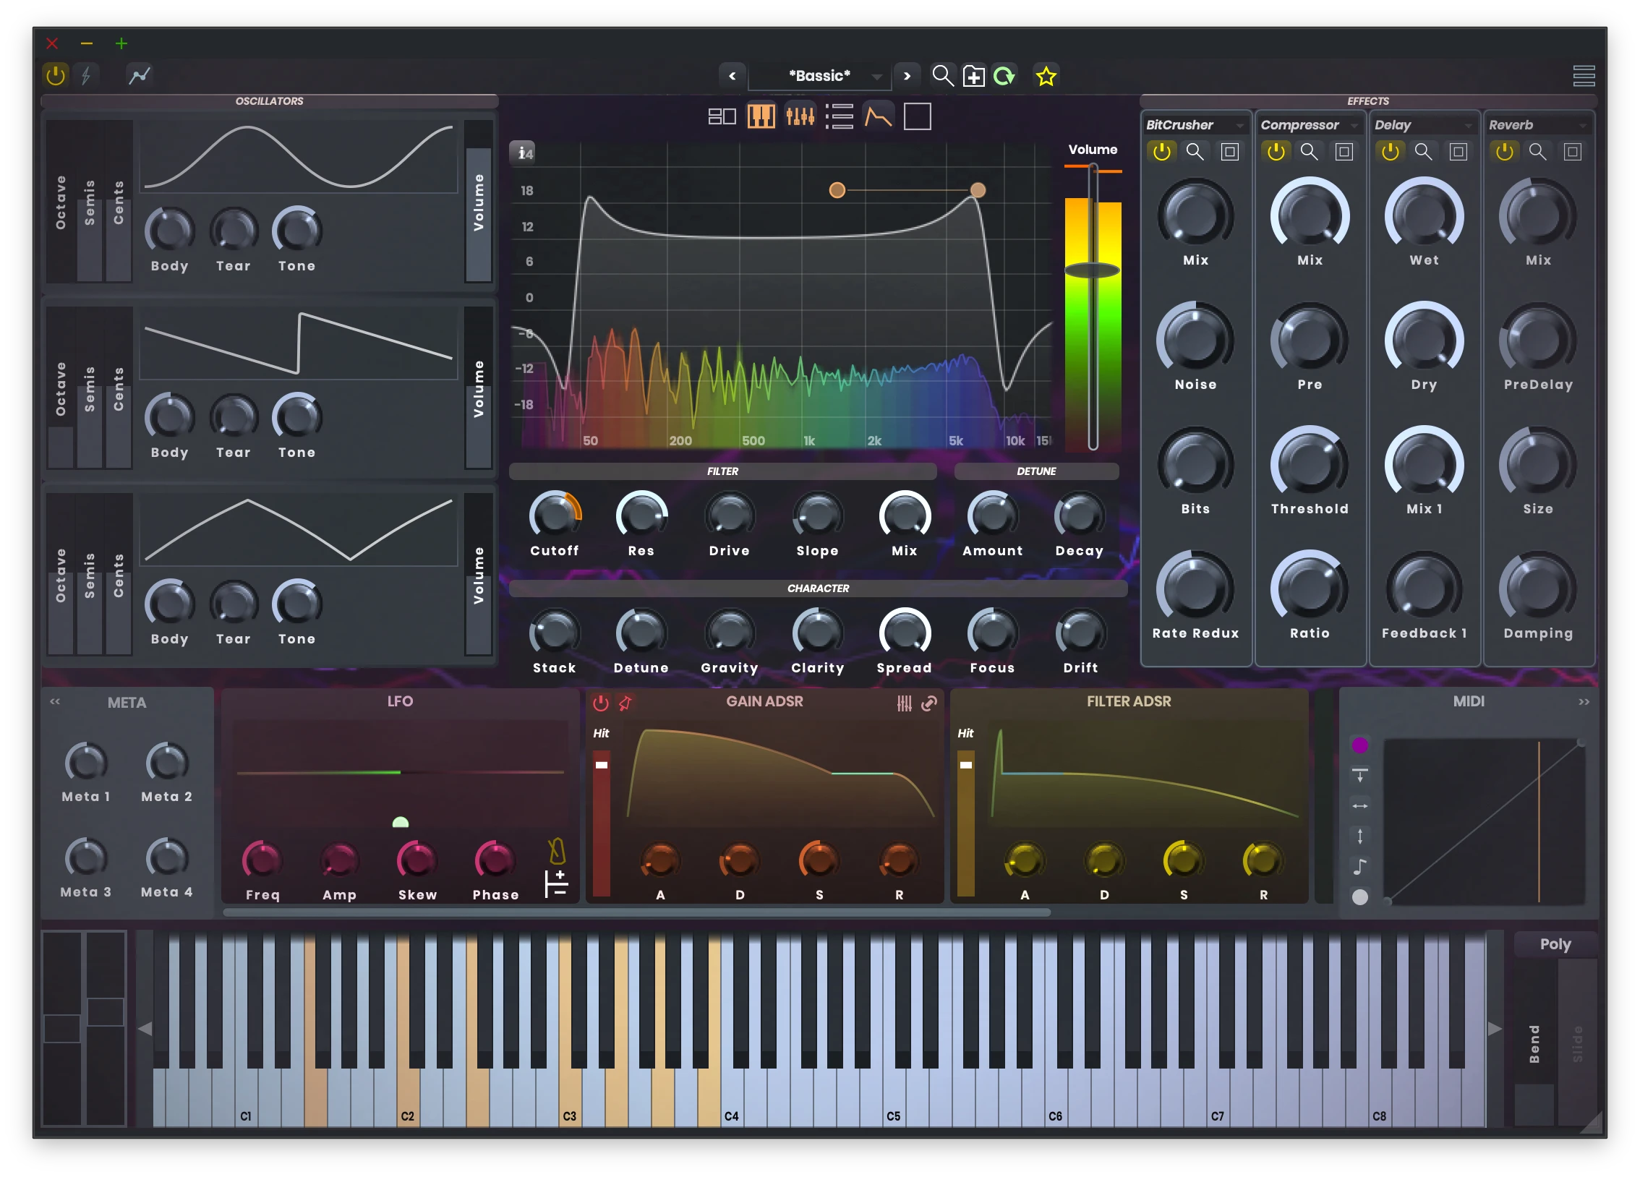Screen dimensions: 1640x1177
Task: Select the list view icon
Action: (x=839, y=116)
